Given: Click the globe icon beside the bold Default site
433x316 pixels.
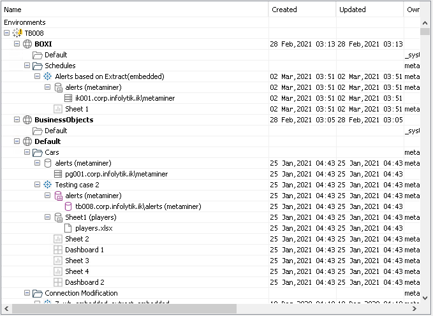Looking at the screenshot, I should point(27,141).
